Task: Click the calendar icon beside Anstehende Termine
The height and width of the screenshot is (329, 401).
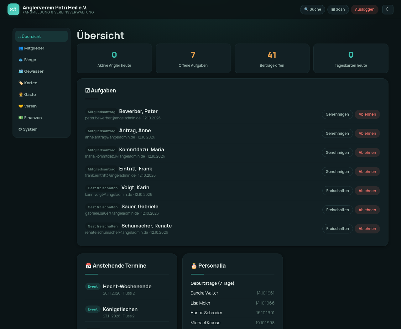Action: tap(88, 266)
